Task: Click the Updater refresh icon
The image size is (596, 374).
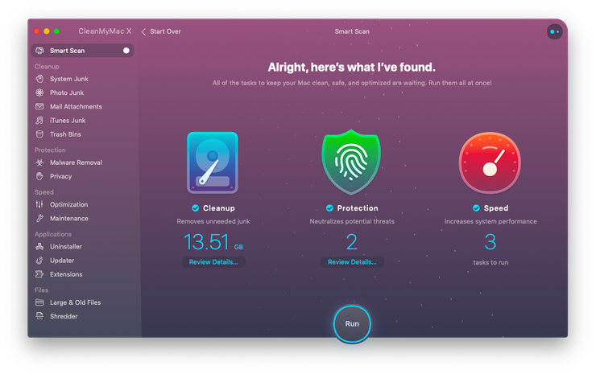Action: point(39,261)
